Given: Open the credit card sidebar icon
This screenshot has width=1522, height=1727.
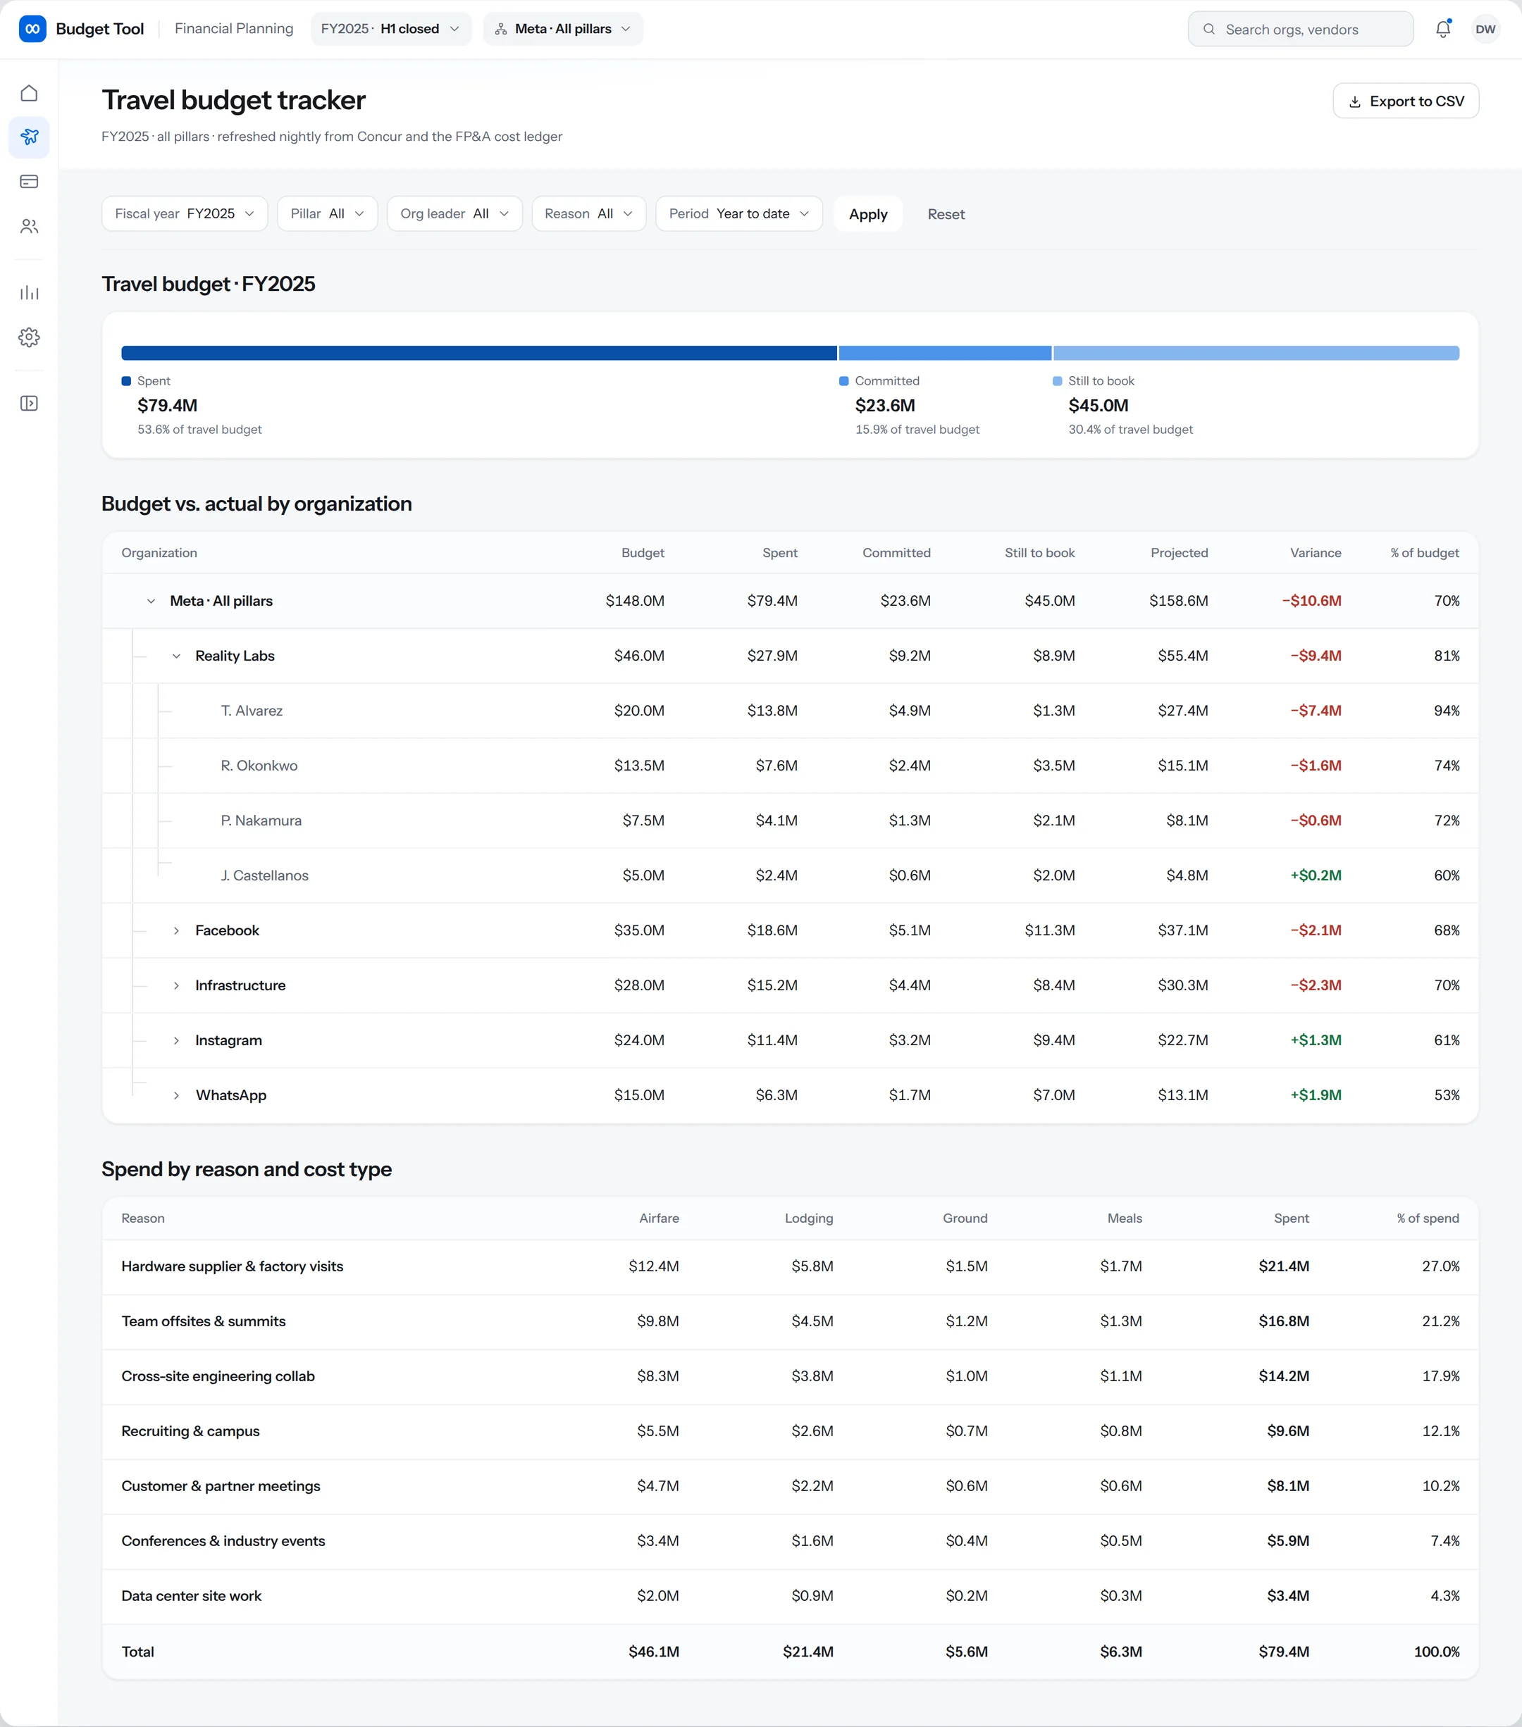Looking at the screenshot, I should coord(29,182).
